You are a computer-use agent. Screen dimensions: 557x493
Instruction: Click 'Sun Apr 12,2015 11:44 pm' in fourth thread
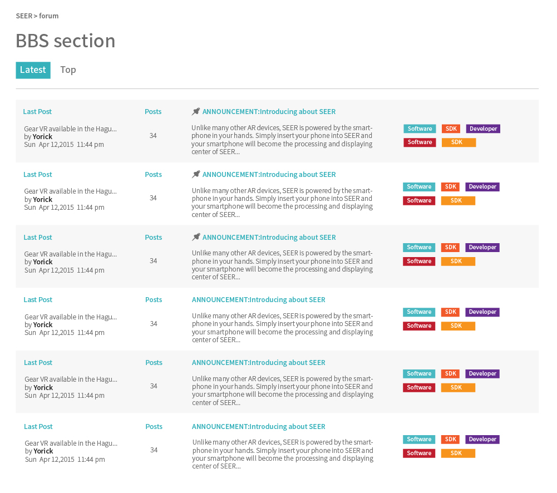tap(65, 333)
